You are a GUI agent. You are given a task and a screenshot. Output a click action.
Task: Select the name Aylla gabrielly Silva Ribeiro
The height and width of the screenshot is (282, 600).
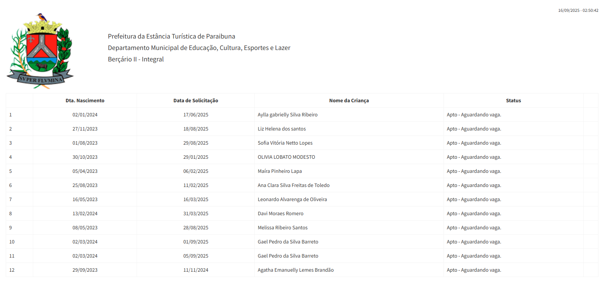pyautogui.click(x=287, y=115)
